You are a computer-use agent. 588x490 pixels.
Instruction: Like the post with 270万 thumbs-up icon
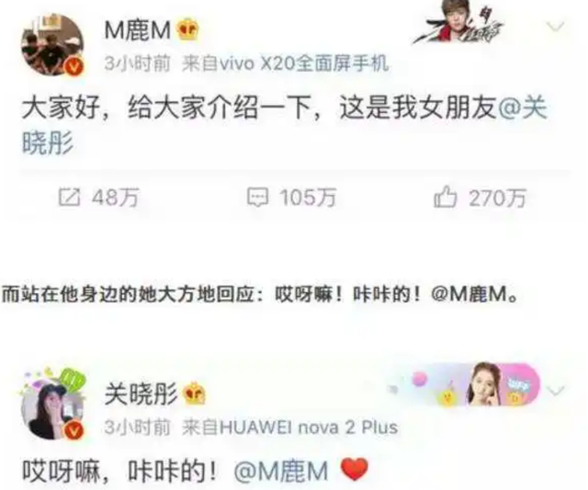(445, 197)
